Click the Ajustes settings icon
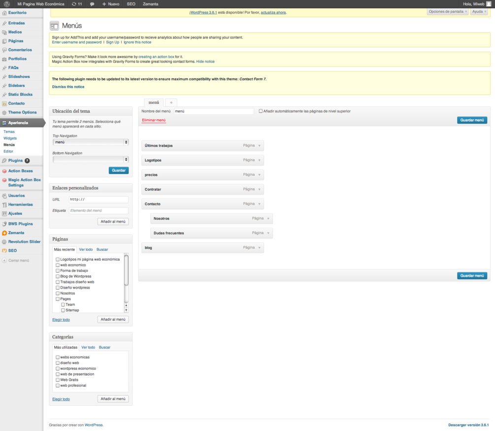495x431 pixels. tap(4, 214)
